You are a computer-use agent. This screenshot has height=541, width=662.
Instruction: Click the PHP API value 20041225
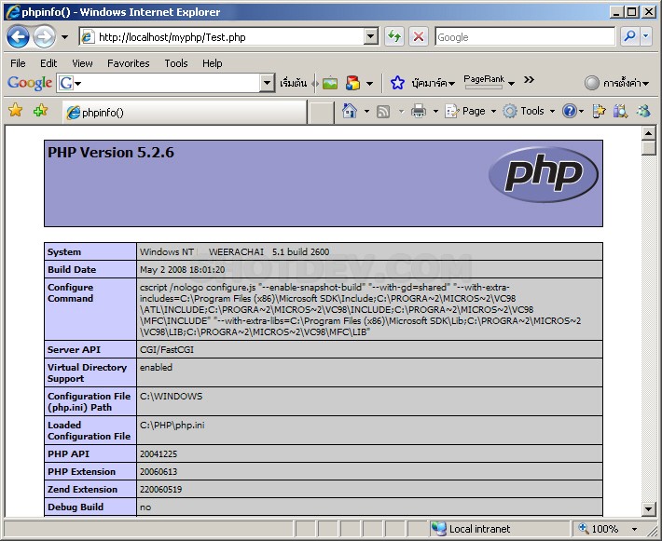click(x=159, y=454)
